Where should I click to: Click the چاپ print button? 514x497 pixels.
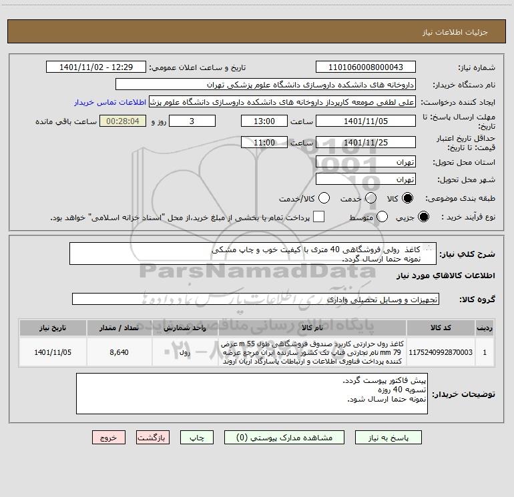point(197,438)
